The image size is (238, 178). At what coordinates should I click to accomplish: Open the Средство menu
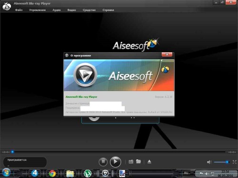[x=89, y=10]
